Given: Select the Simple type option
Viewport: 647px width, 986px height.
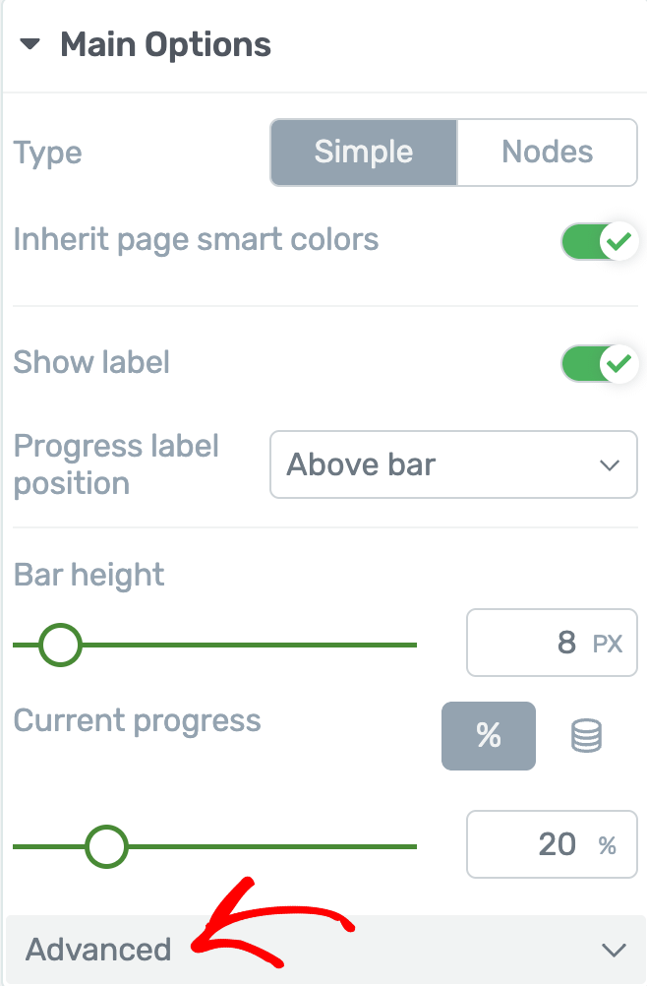Looking at the screenshot, I should point(364,153).
